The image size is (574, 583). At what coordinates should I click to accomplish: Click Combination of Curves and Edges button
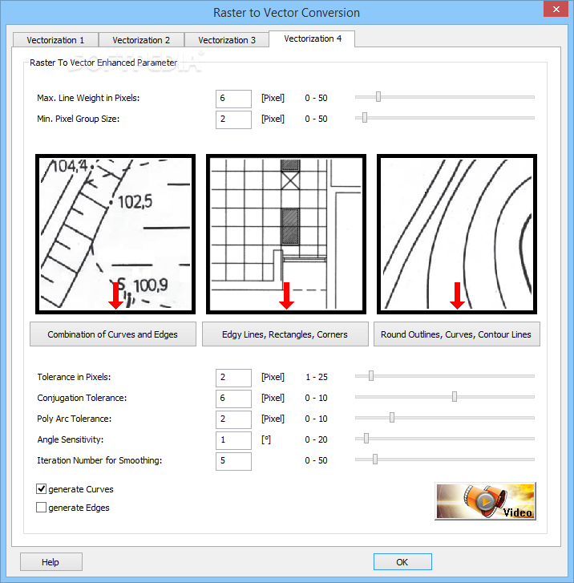tap(113, 334)
